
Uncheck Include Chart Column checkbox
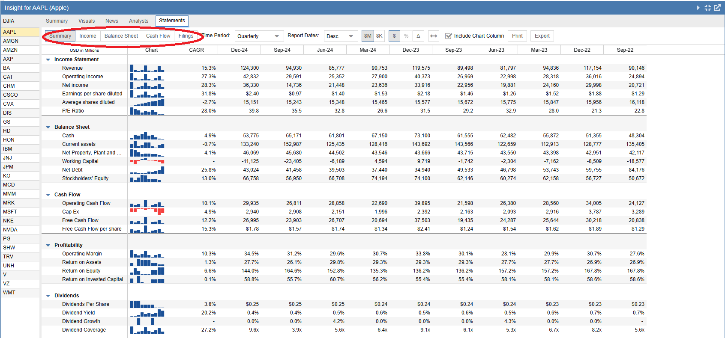click(x=449, y=36)
